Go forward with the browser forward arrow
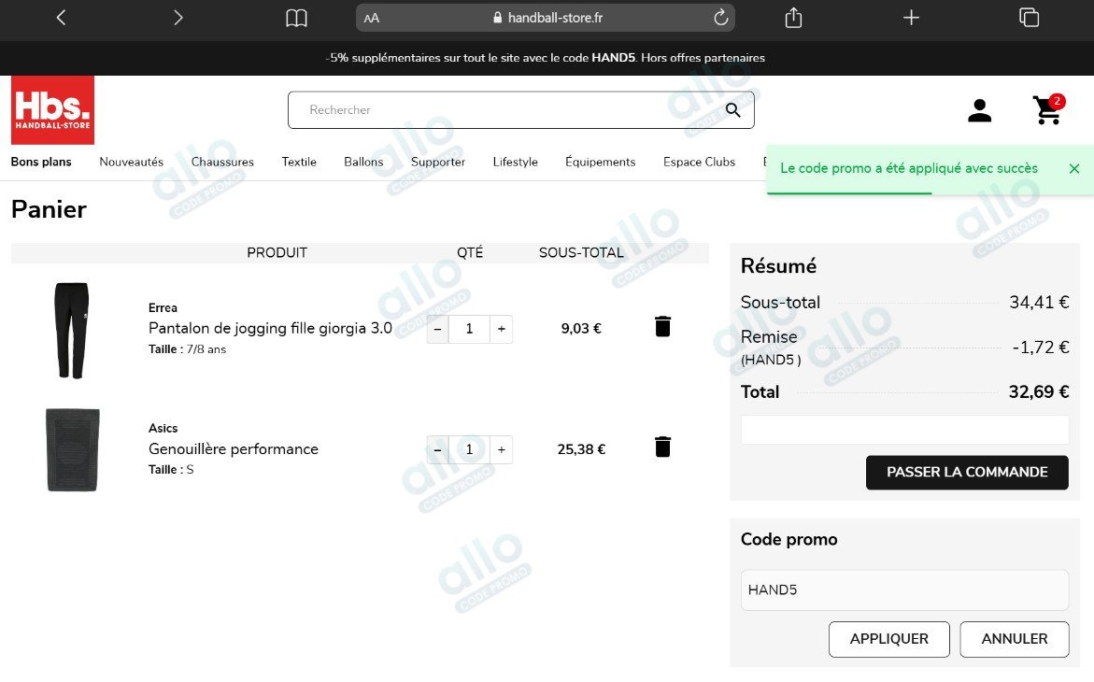This screenshot has height=682, width=1094. click(178, 18)
